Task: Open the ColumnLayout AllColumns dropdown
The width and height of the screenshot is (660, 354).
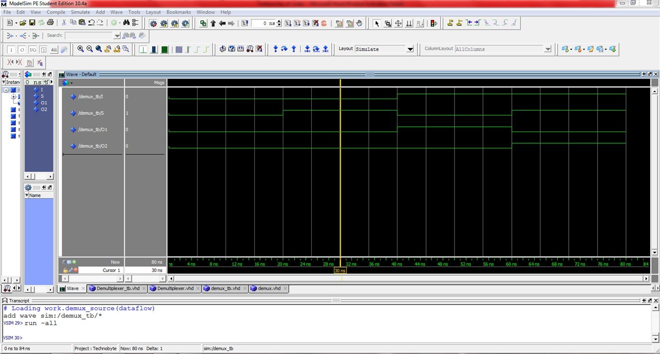Action: pyautogui.click(x=548, y=49)
